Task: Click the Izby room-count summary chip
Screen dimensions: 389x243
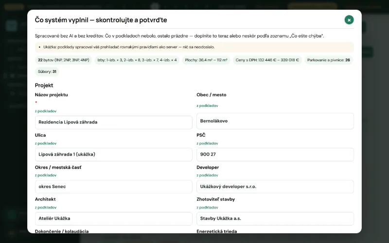Action: click(x=137, y=60)
